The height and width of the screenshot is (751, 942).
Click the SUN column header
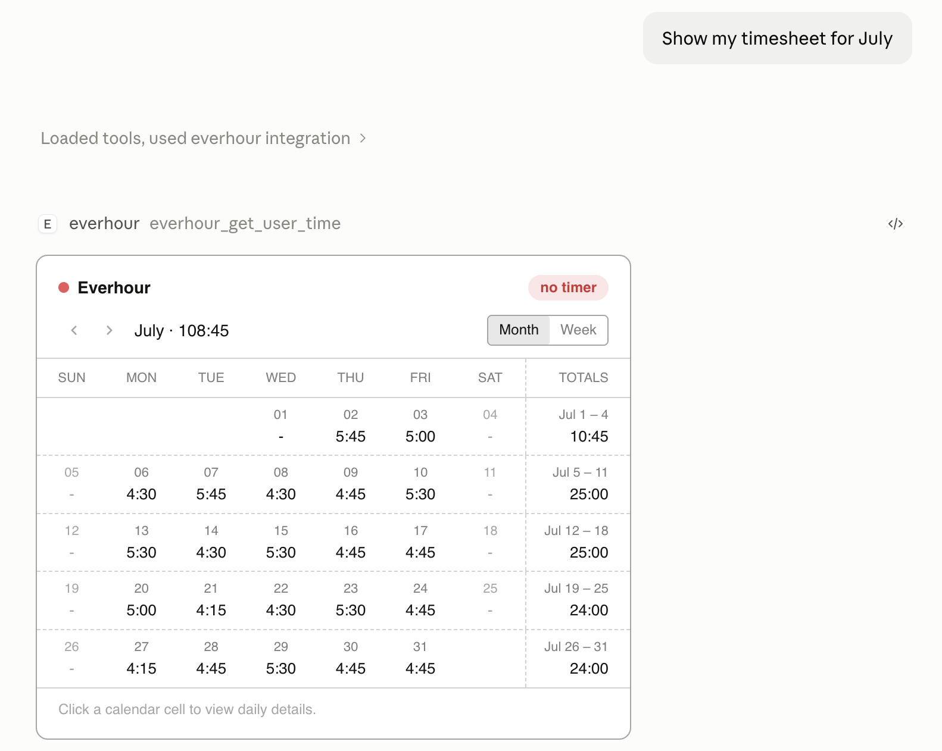click(x=71, y=378)
